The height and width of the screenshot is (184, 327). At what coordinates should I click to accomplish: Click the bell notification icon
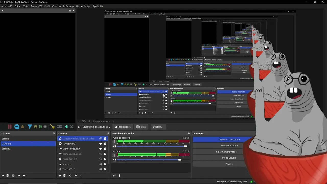22,127
